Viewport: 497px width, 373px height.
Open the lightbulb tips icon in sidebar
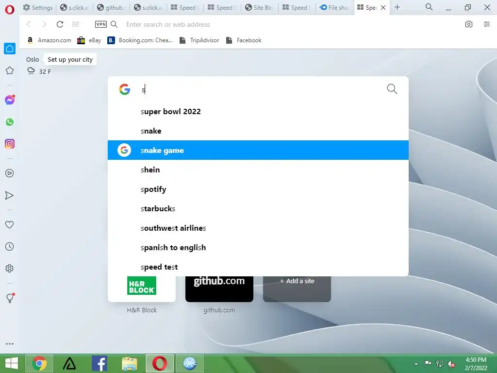(10, 298)
